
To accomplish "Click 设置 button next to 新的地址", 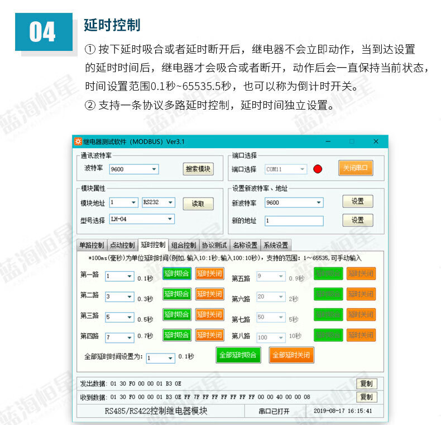I will (x=358, y=220).
